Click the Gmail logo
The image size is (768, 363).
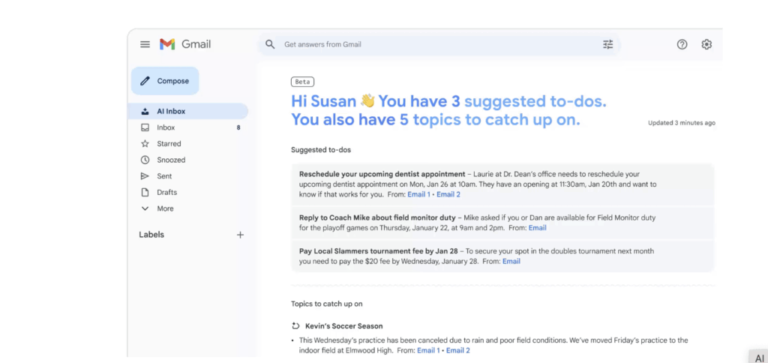coord(184,44)
